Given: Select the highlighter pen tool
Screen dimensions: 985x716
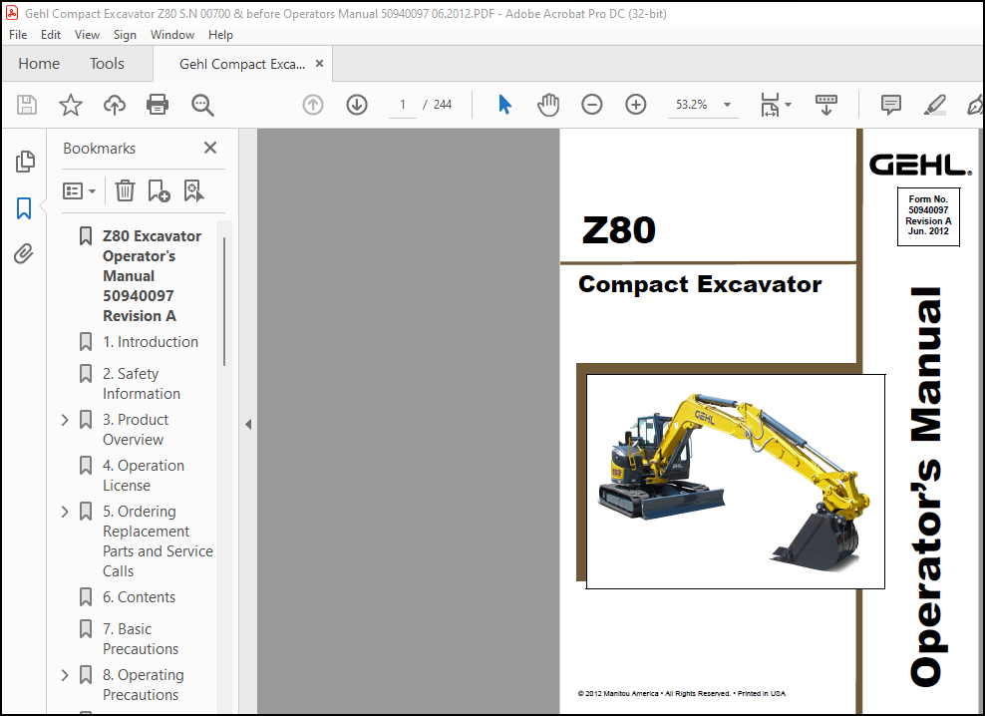Looking at the screenshot, I should point(935,105).
